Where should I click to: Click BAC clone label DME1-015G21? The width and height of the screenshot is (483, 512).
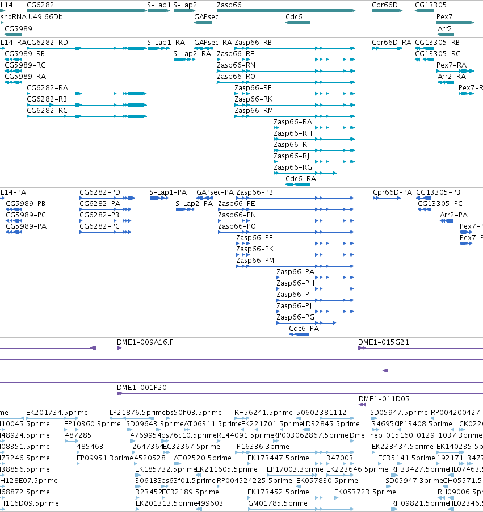pos(384,342)
